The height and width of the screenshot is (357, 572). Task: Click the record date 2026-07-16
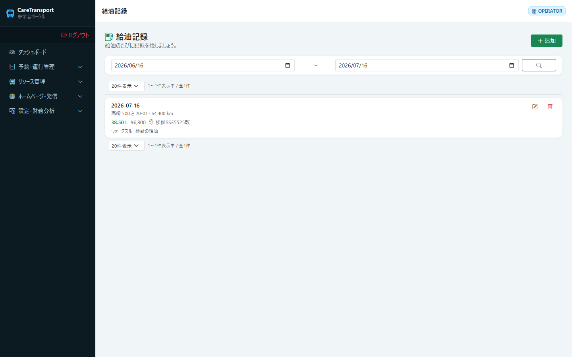coord(126,106)
